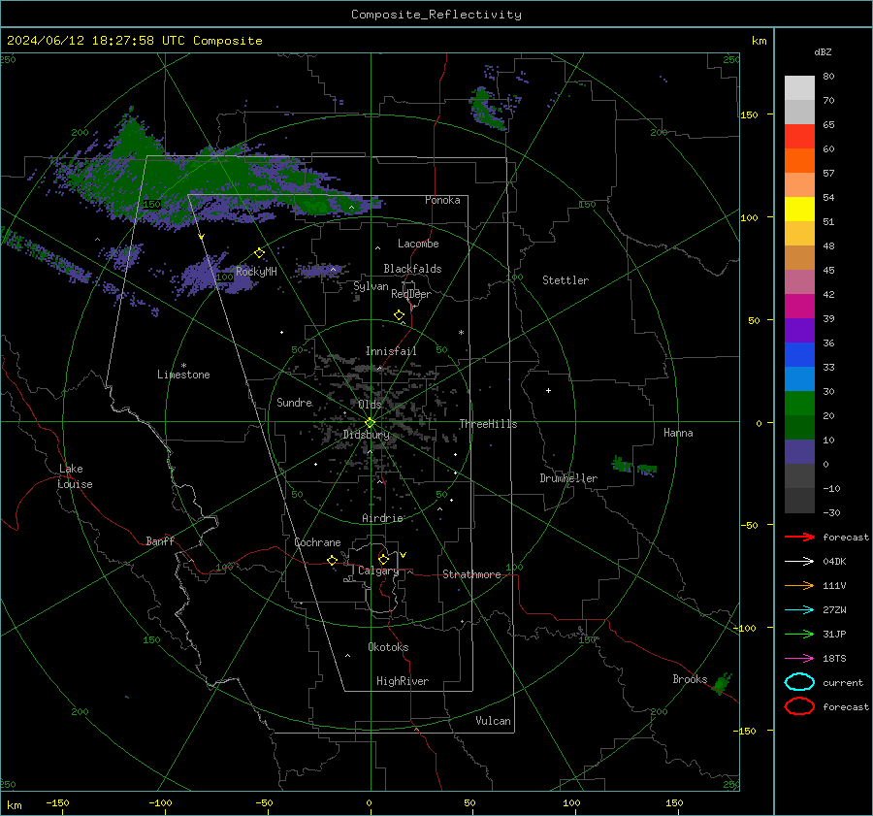
Task: Click the Calgary city label
Action: [x=378, y=571]
